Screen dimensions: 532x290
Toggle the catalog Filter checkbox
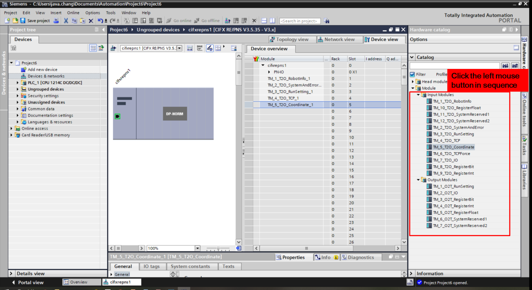[412, 74]
